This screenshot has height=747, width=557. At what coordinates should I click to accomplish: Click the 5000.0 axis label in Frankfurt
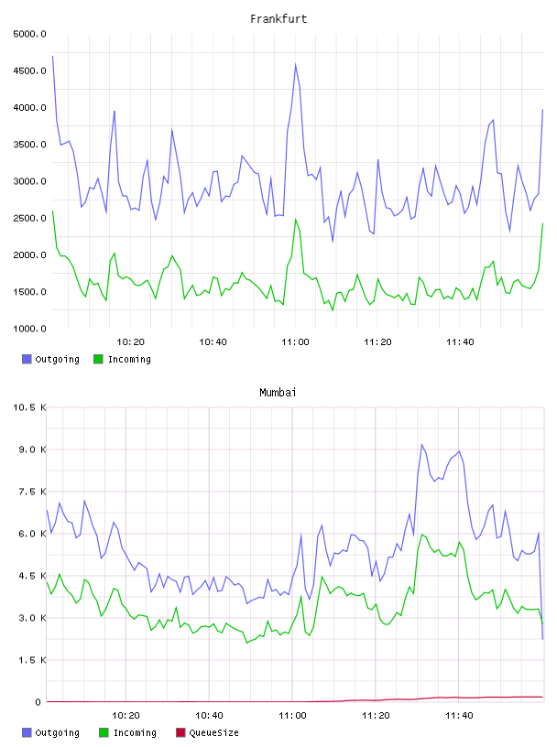(29, 34)
